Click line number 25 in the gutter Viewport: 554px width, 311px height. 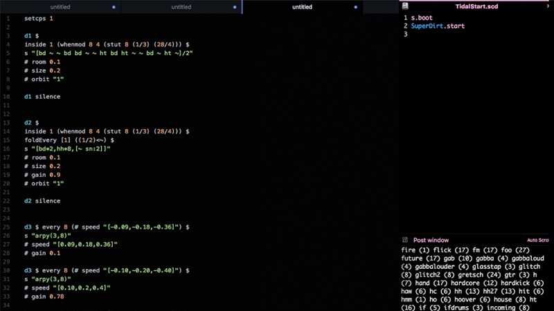(6, 226)
